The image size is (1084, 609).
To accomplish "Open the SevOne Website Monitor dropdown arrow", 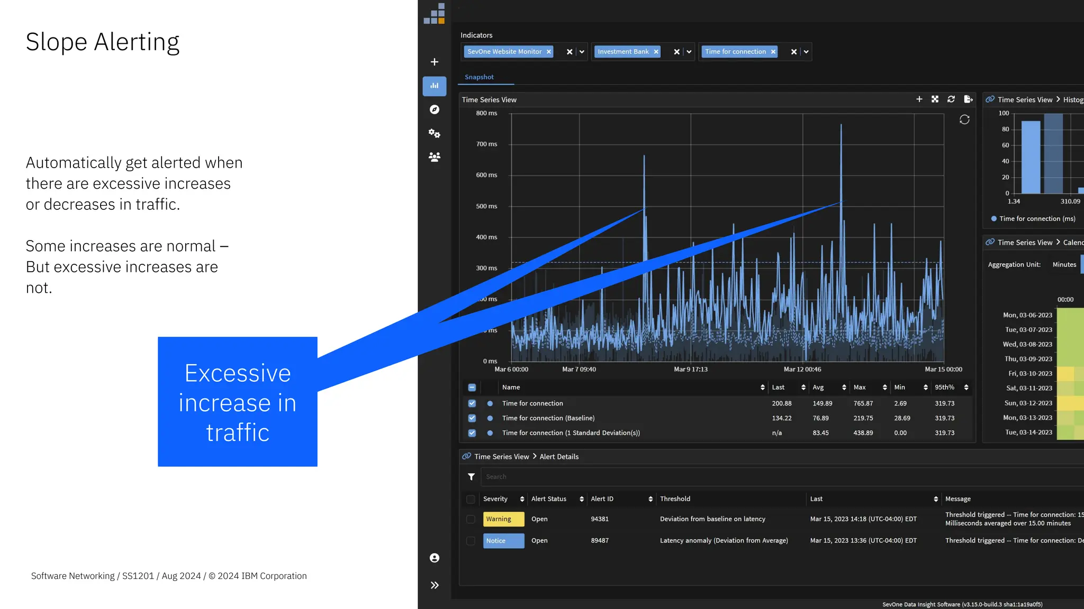I will click(x=582, y=52).
